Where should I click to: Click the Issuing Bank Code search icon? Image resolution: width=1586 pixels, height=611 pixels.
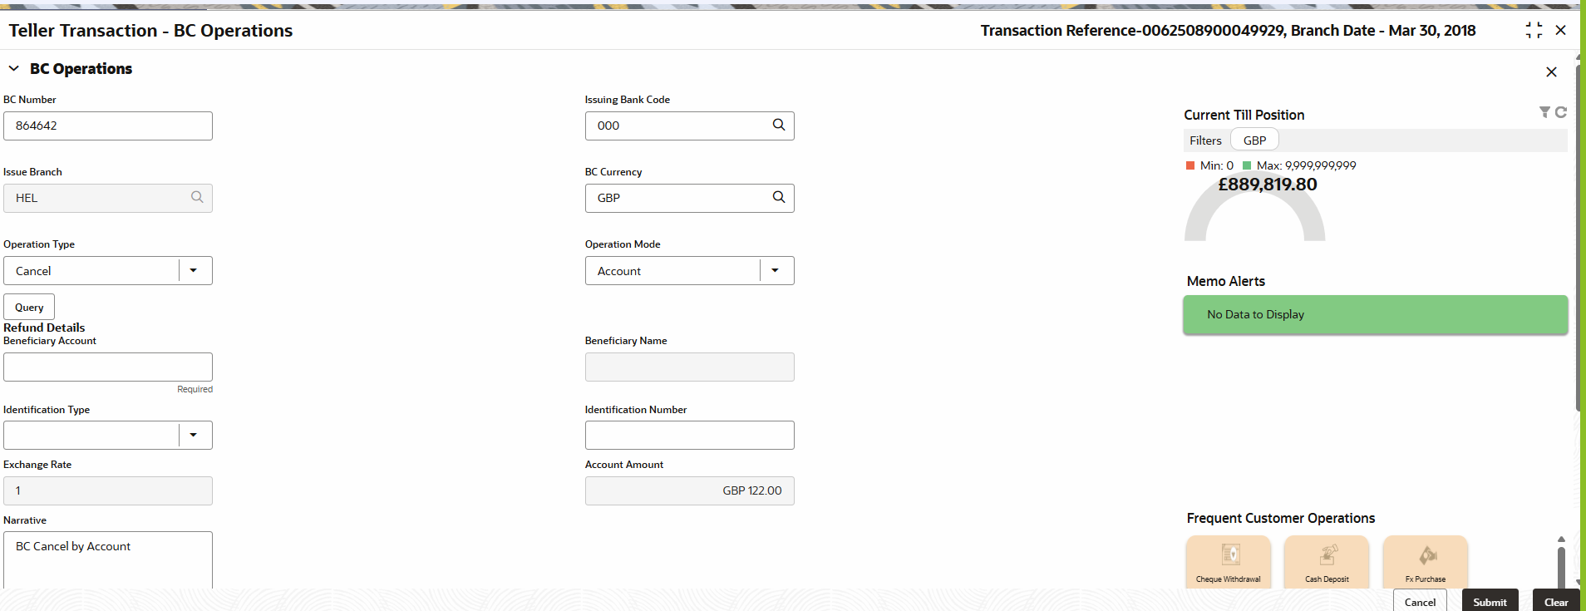coord(779,125)
